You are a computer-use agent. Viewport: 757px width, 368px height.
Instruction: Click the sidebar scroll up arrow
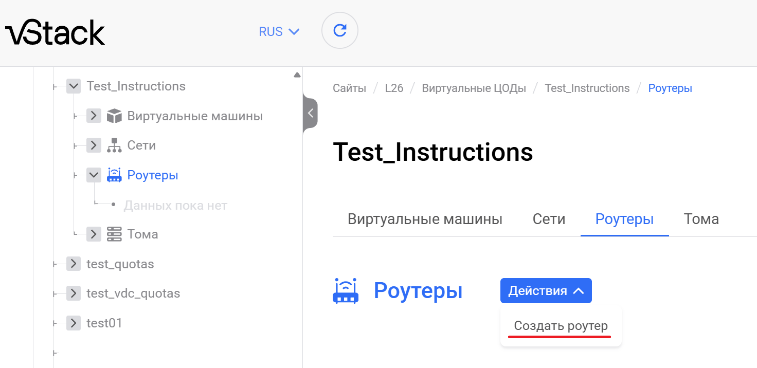pos(297,75)
